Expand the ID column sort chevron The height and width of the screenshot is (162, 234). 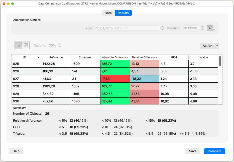(x=39, y=57)
